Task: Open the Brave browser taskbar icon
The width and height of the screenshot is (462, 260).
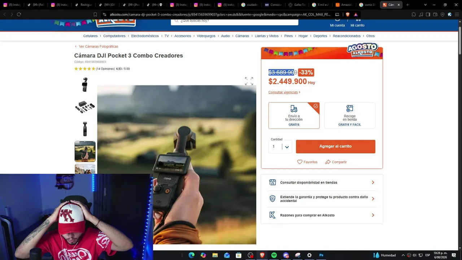Action: [262, 255]
